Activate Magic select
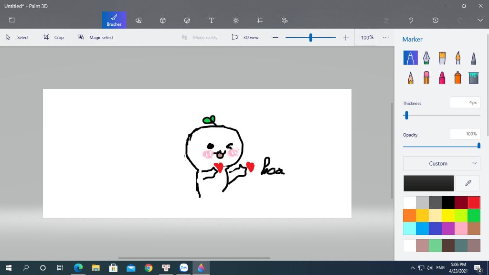 [x=96, y=37]
